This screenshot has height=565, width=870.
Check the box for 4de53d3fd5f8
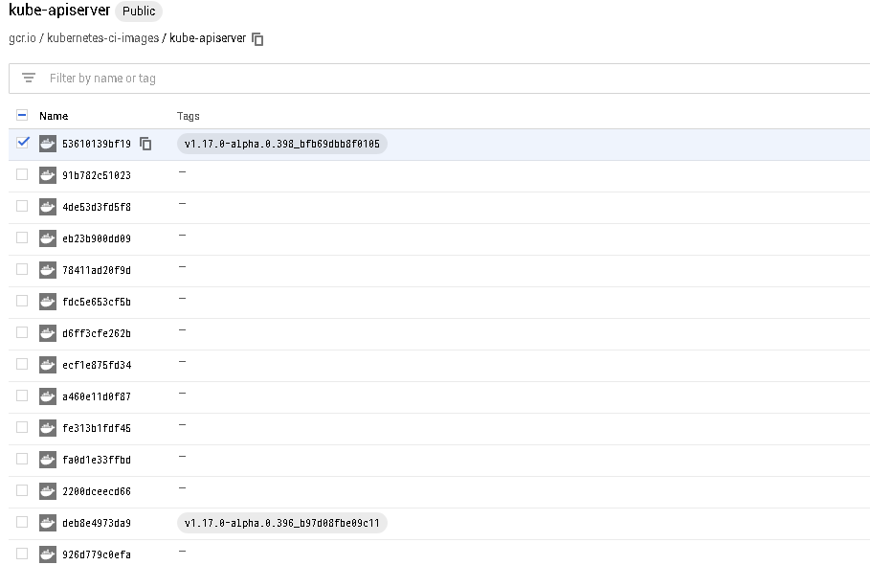pos(22,206)
